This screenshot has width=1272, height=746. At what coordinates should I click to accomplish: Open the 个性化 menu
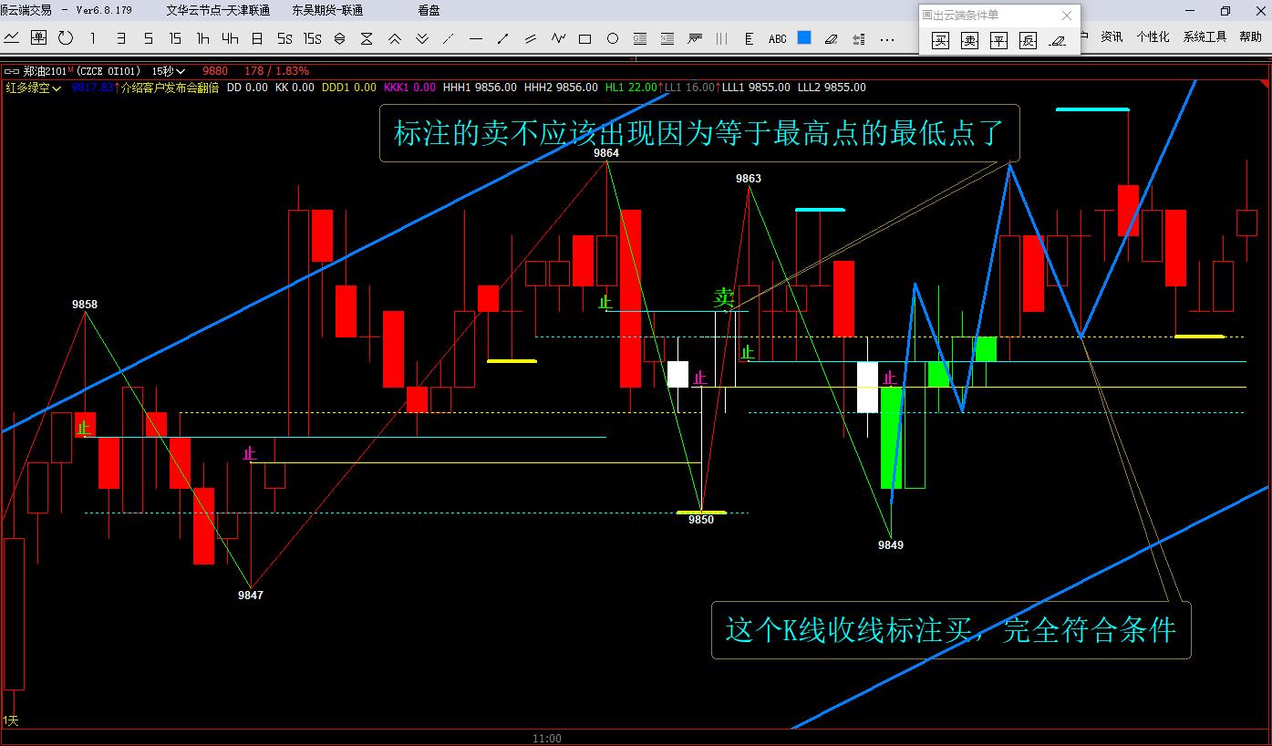(x=1153, y=36)
